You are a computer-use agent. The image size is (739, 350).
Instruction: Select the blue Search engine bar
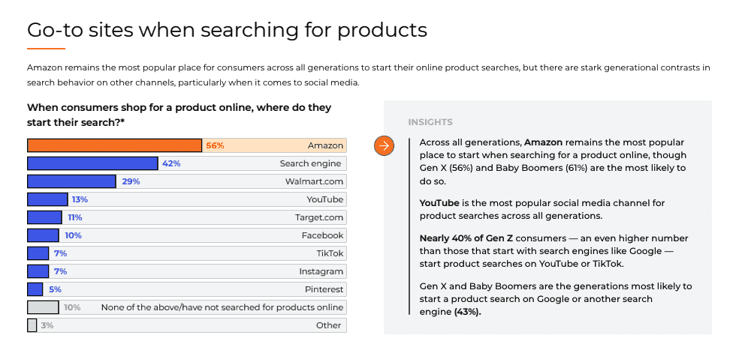(x=92, y=163)
